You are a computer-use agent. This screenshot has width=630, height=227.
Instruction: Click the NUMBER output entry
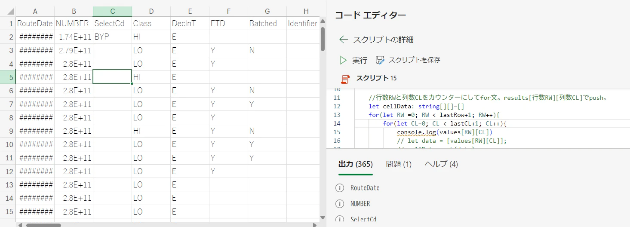click(x=360, y=204)
